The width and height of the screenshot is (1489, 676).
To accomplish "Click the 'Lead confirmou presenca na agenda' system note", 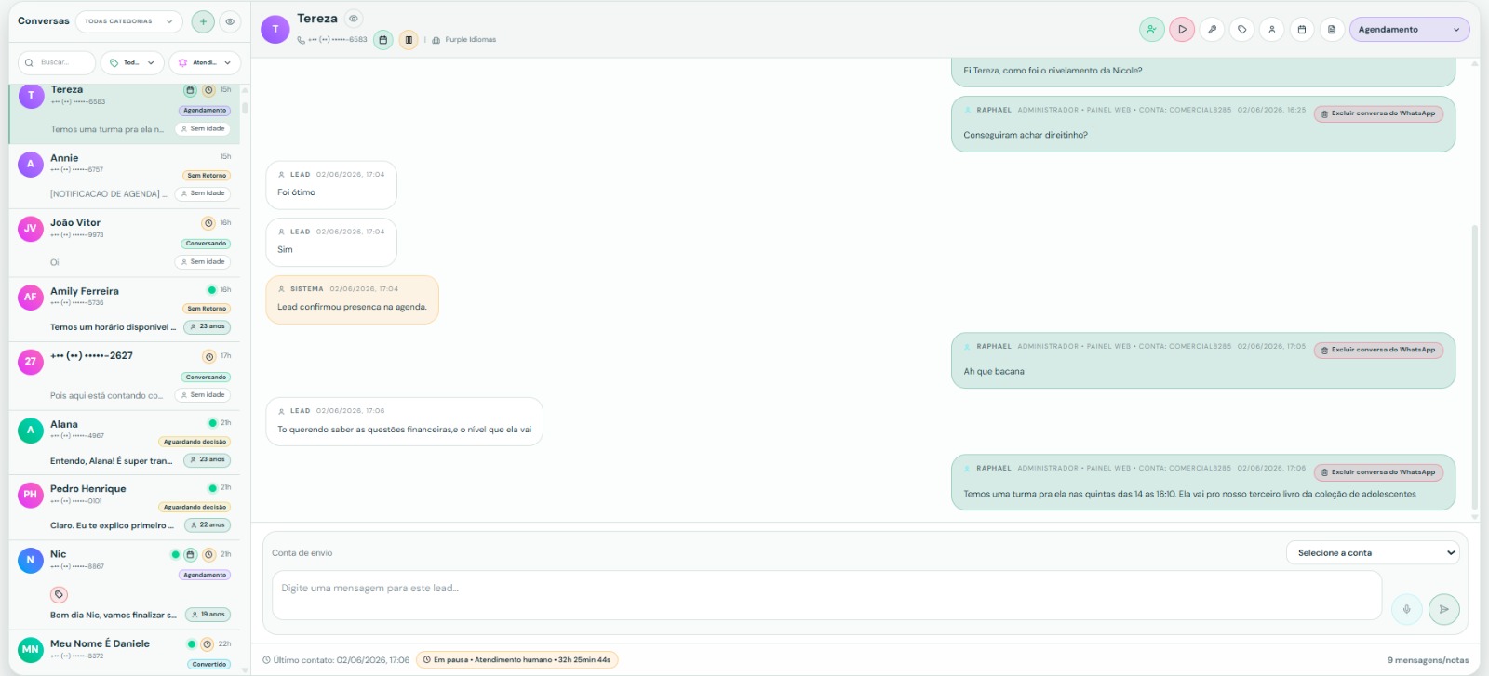I will (352, 299).
